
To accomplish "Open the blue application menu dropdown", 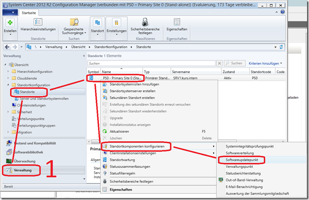I will 9,12.
